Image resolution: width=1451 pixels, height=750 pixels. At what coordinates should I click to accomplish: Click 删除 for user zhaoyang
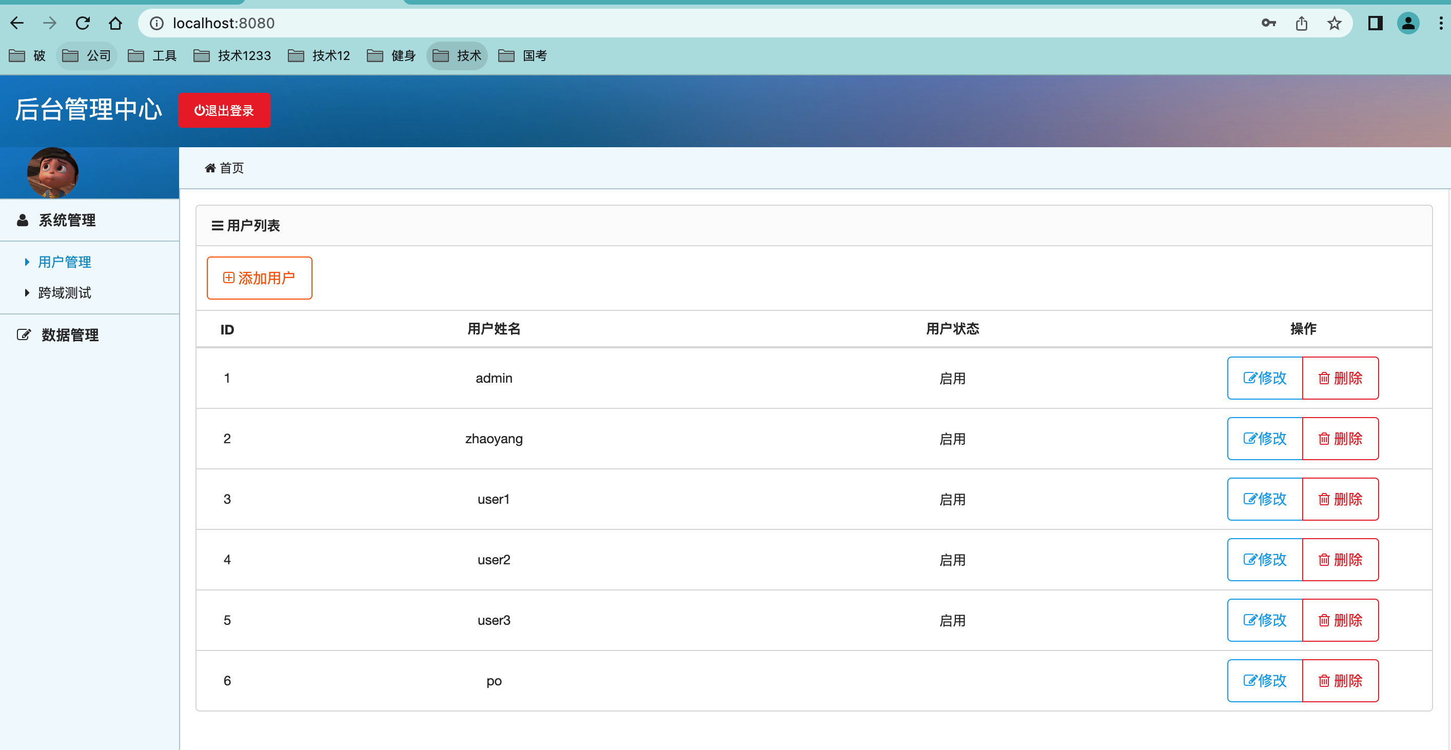1340,439
